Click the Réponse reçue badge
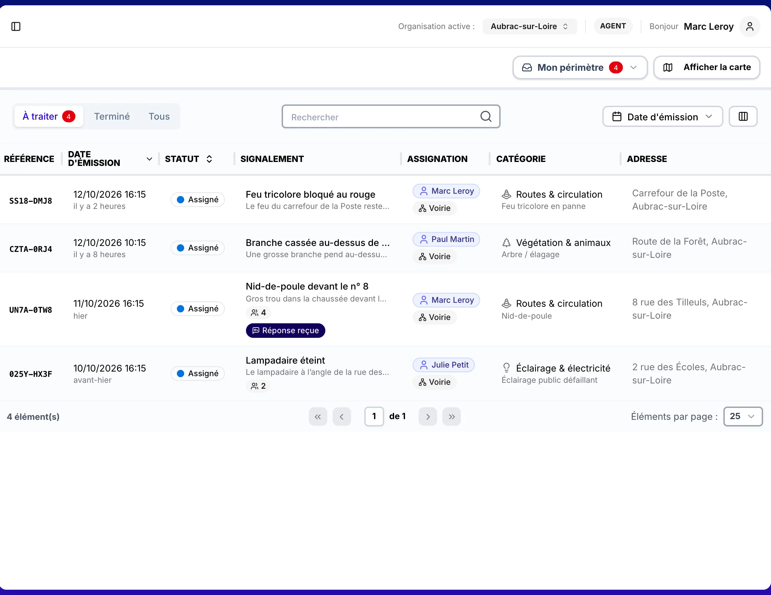 tap(285, 331)
